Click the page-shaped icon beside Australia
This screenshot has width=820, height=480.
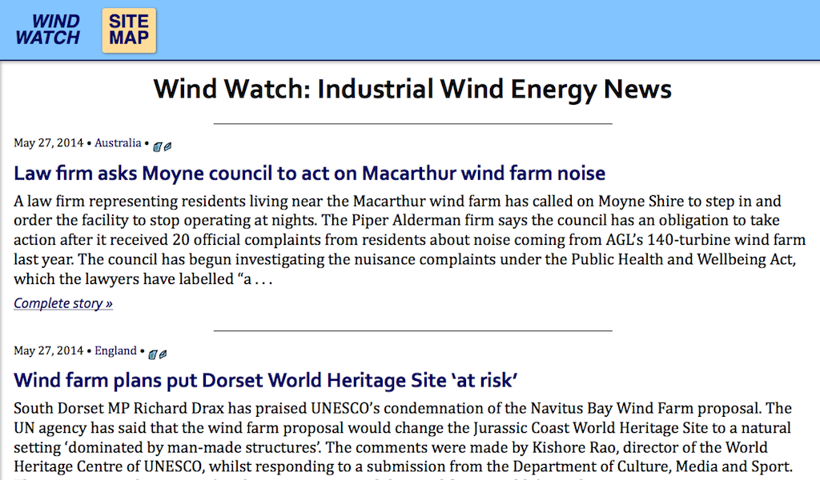coord(158,147)
